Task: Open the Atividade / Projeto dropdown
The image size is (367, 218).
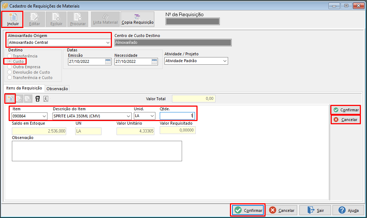Action: click(x=225, y=61)
